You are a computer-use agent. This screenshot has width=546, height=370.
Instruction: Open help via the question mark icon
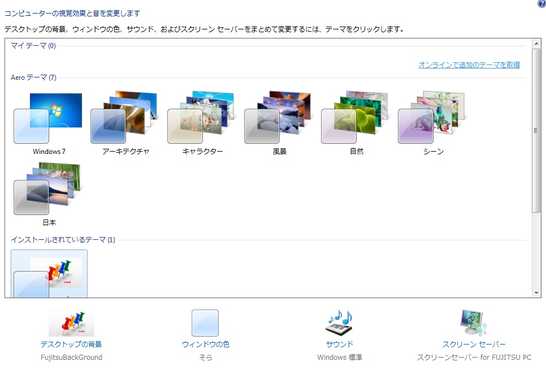(x=542, y=3)
